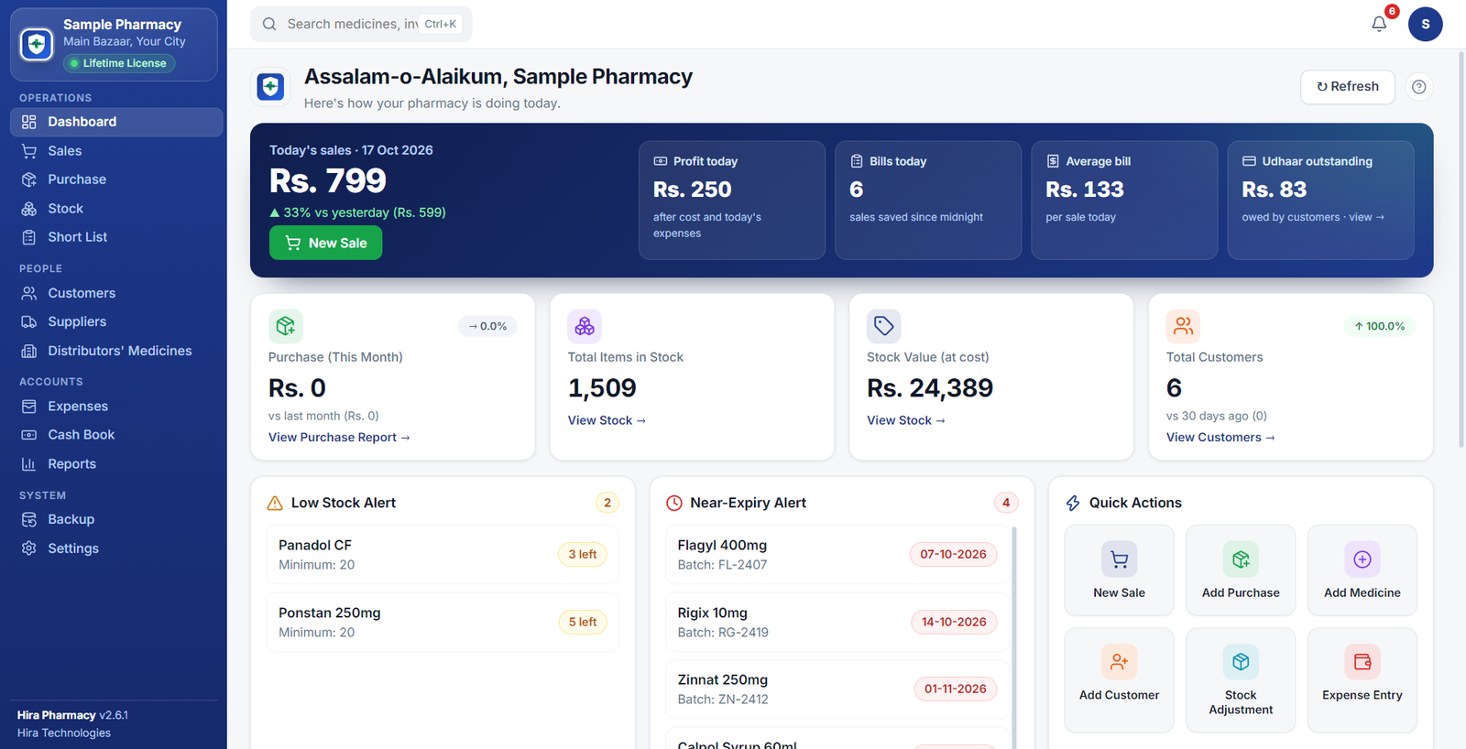The image size is (1466, 749).
Task: Click the Expense Entry quick action tile
Action: coord(1362,680)
